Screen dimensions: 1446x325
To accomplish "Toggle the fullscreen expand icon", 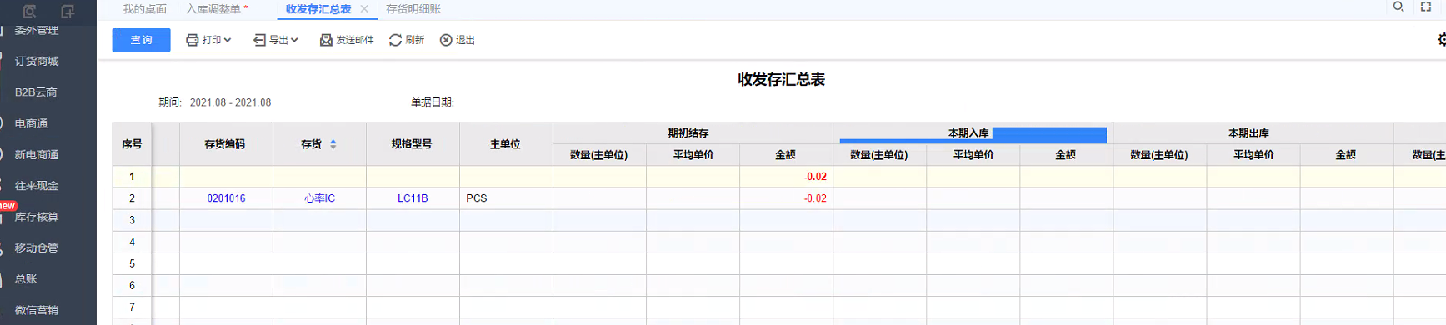I will click(x=1426, y=7).
